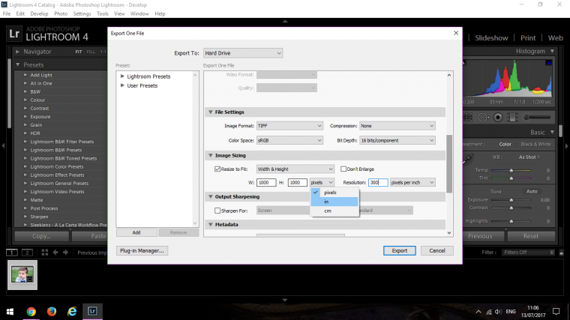Enable the Sharpen For checkbox
Image resolution: width=570 pixels, height=320 pixels.
tap(217, 211)
